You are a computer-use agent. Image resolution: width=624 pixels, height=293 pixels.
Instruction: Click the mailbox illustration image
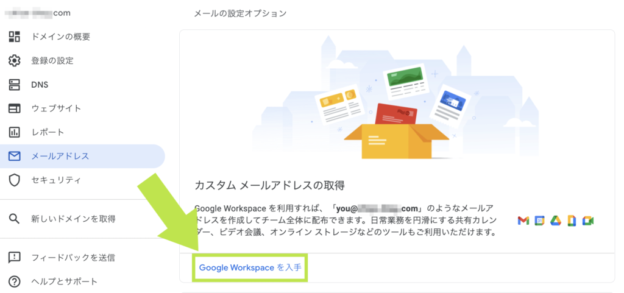click(396, 97)
